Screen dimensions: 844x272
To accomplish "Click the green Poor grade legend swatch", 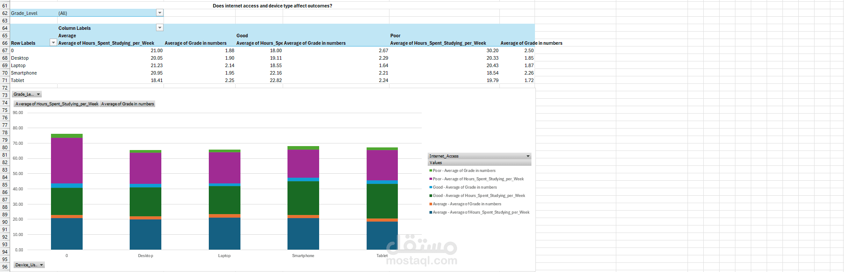I will [431, 171].
